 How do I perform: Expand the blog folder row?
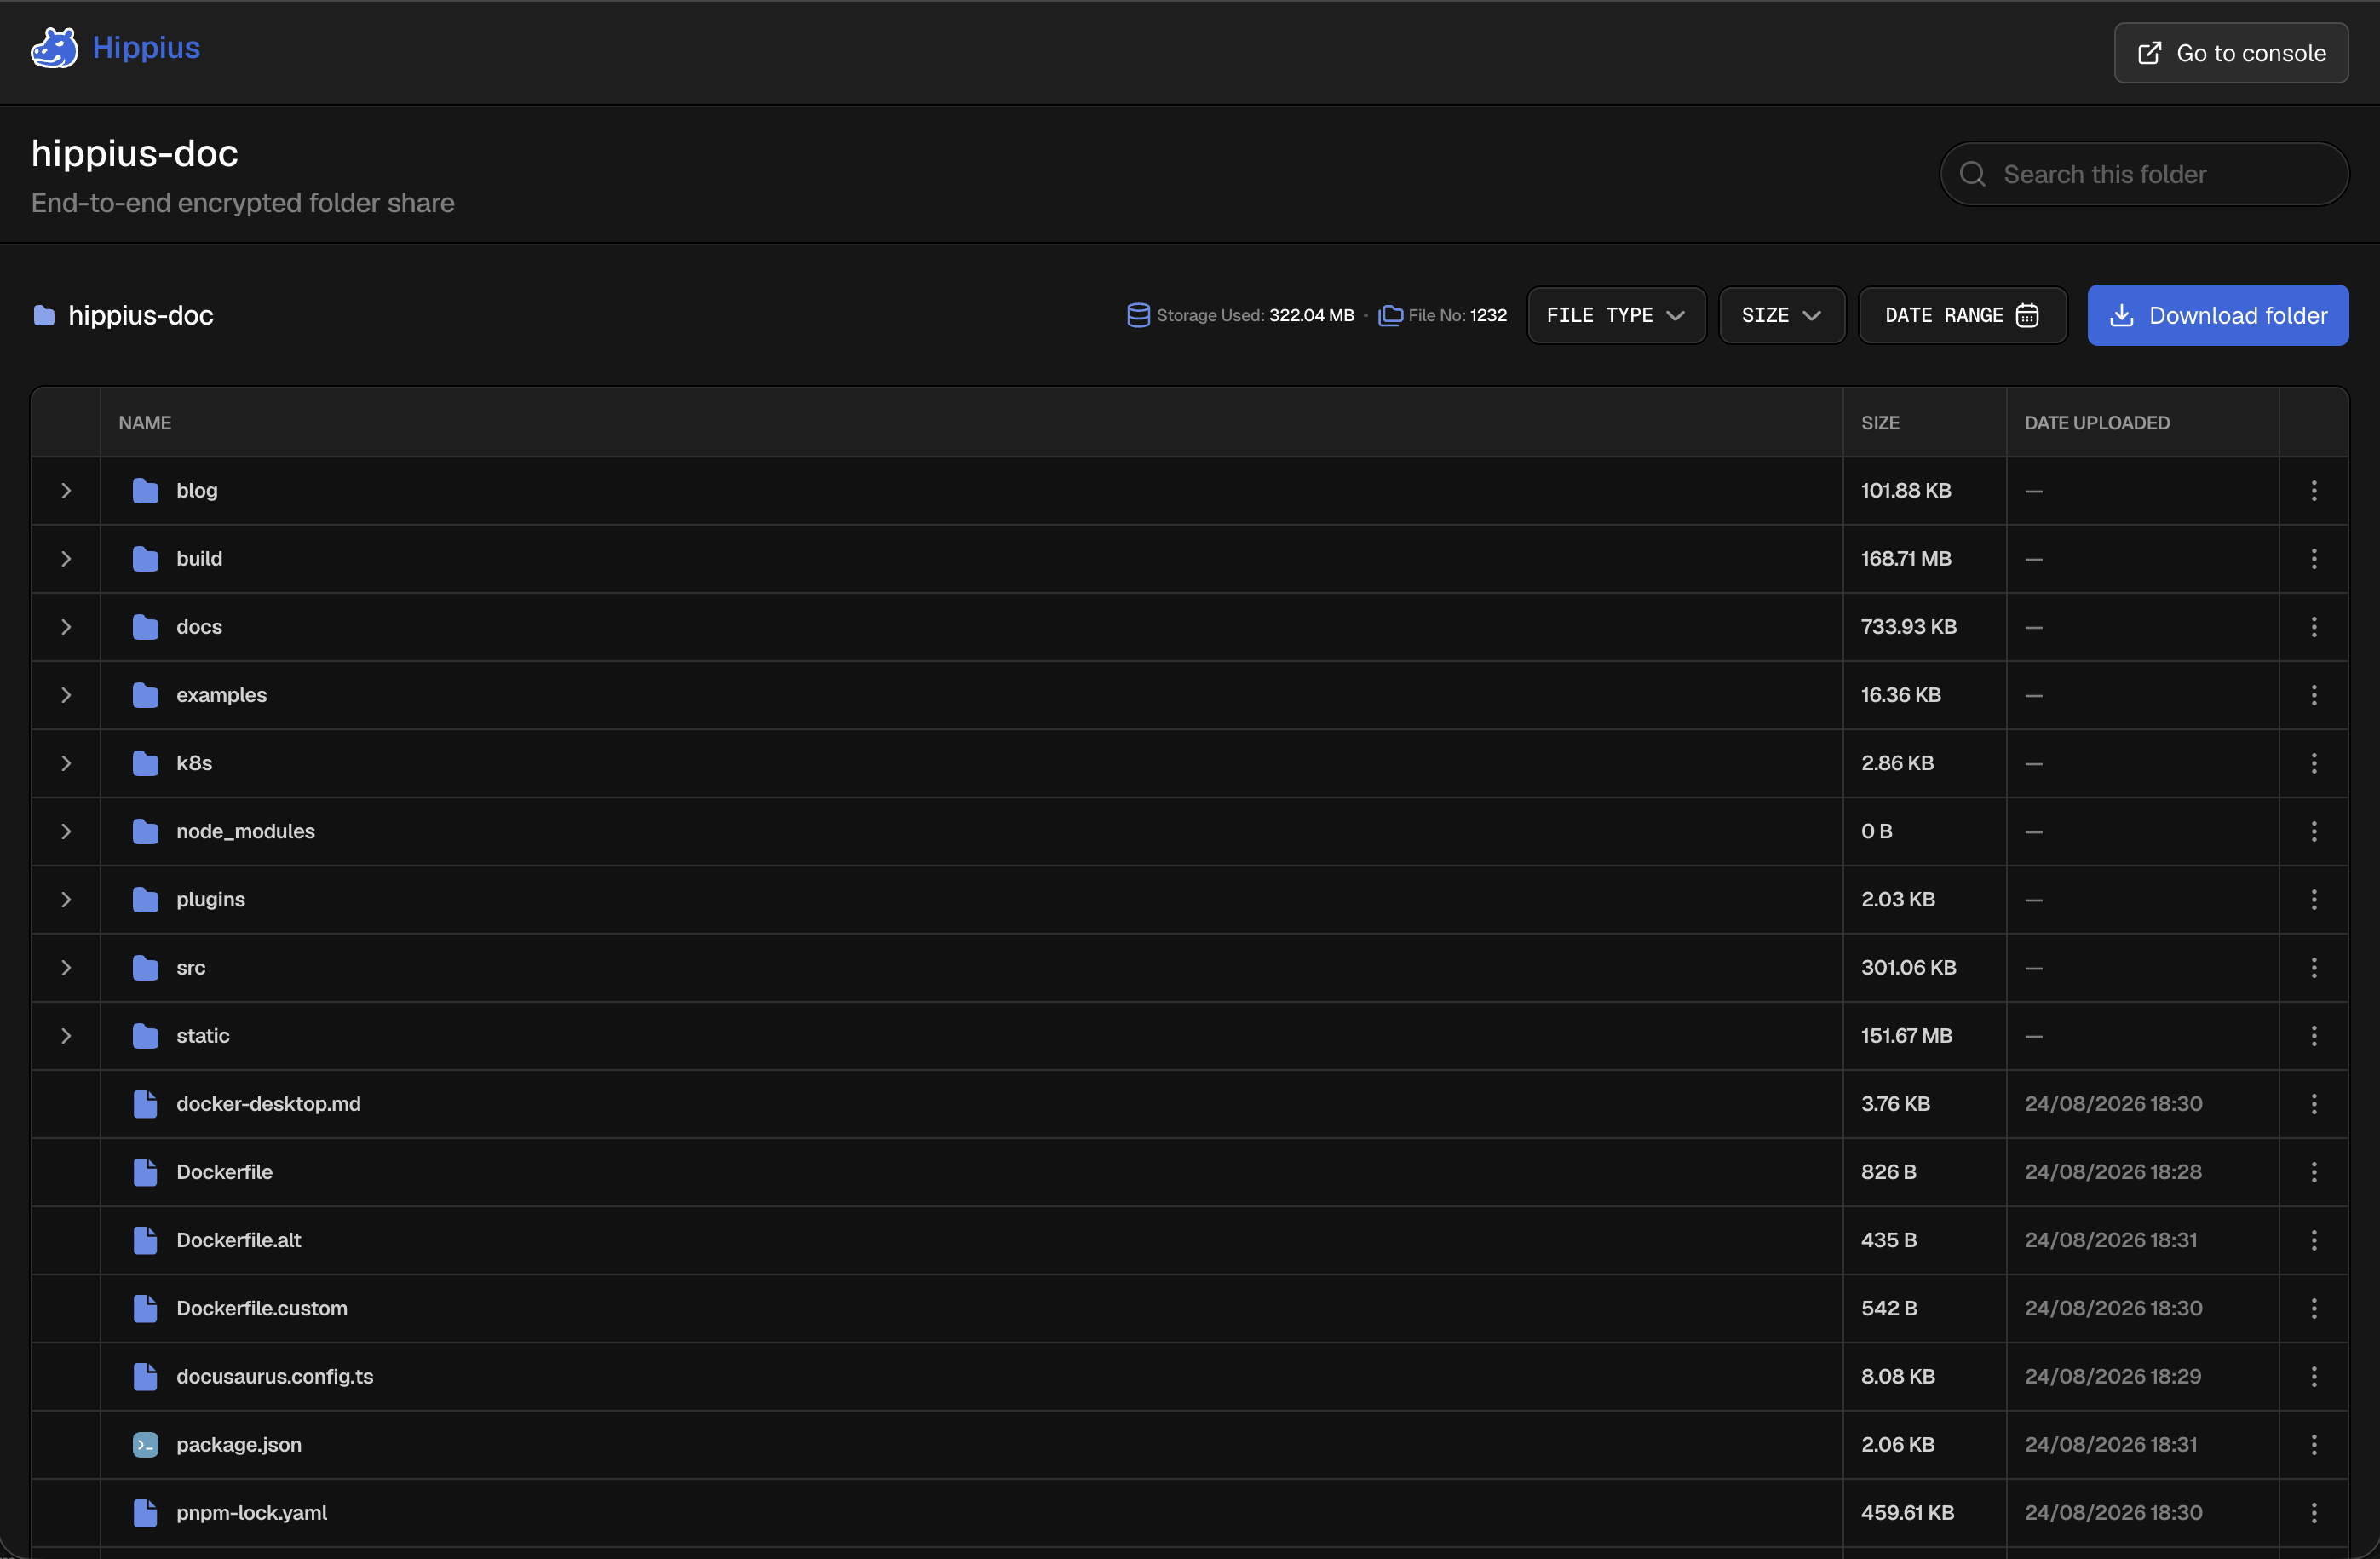pos(66,491)
